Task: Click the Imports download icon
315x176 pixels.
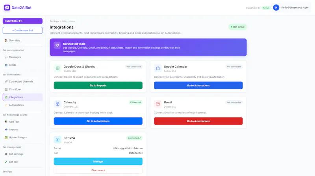Action: pyautogui.click(x=6, y=130)
